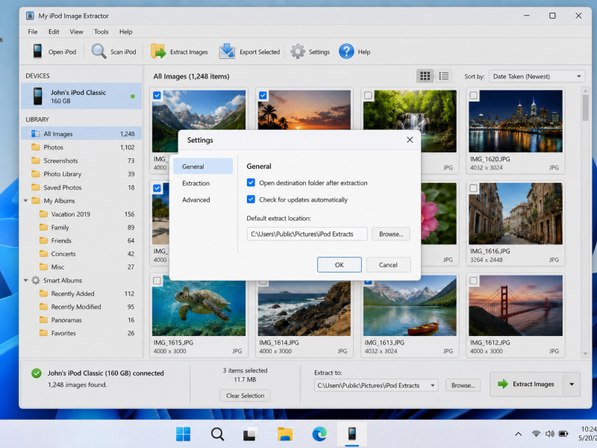Open the Panoramas smart album

click(81, 320)
